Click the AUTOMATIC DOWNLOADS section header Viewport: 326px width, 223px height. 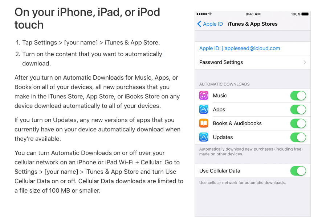coord(224,84)
